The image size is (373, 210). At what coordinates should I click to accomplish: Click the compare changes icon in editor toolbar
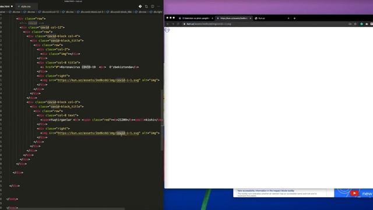click(146, 6)
